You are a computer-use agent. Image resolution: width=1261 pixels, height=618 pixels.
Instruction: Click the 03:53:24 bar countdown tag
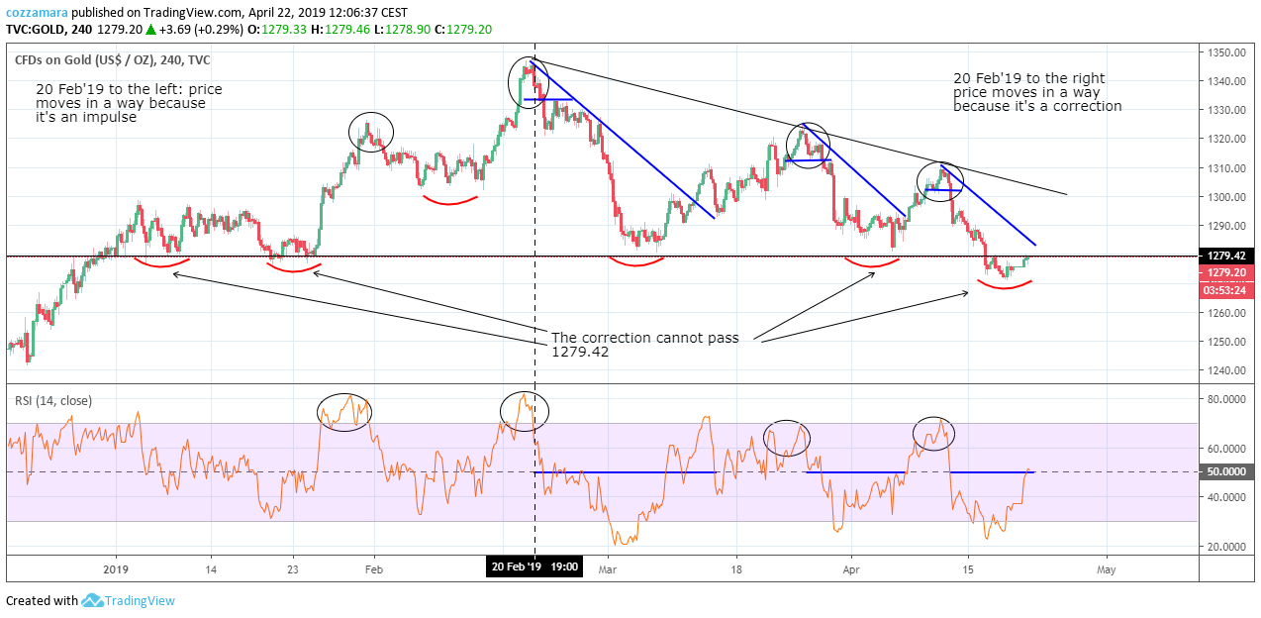point(1228,290)
